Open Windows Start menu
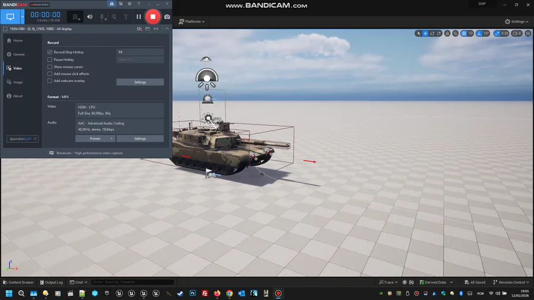Viewport: 534px width, 300px height. click(x=9, y=293)
